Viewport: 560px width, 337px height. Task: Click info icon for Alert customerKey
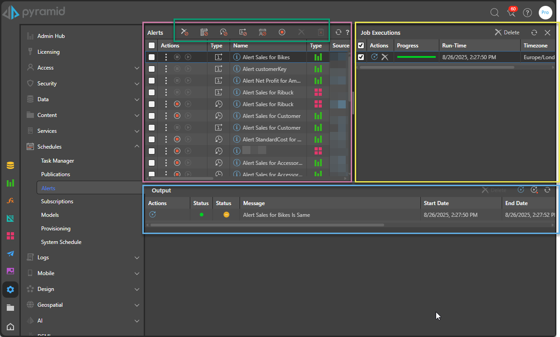[236, 69]
